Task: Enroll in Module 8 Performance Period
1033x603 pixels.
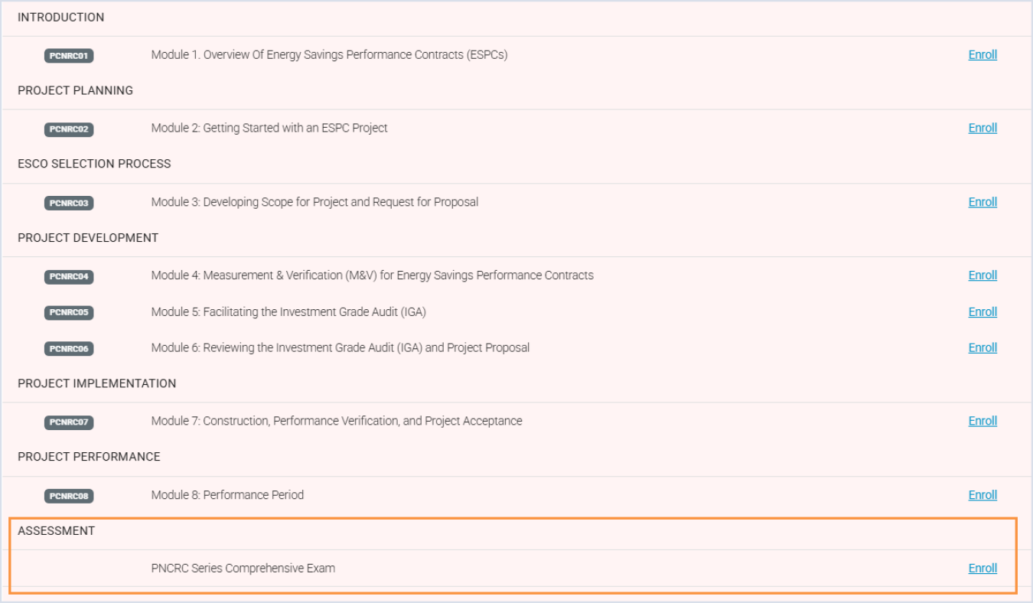Action: [982, 495]
